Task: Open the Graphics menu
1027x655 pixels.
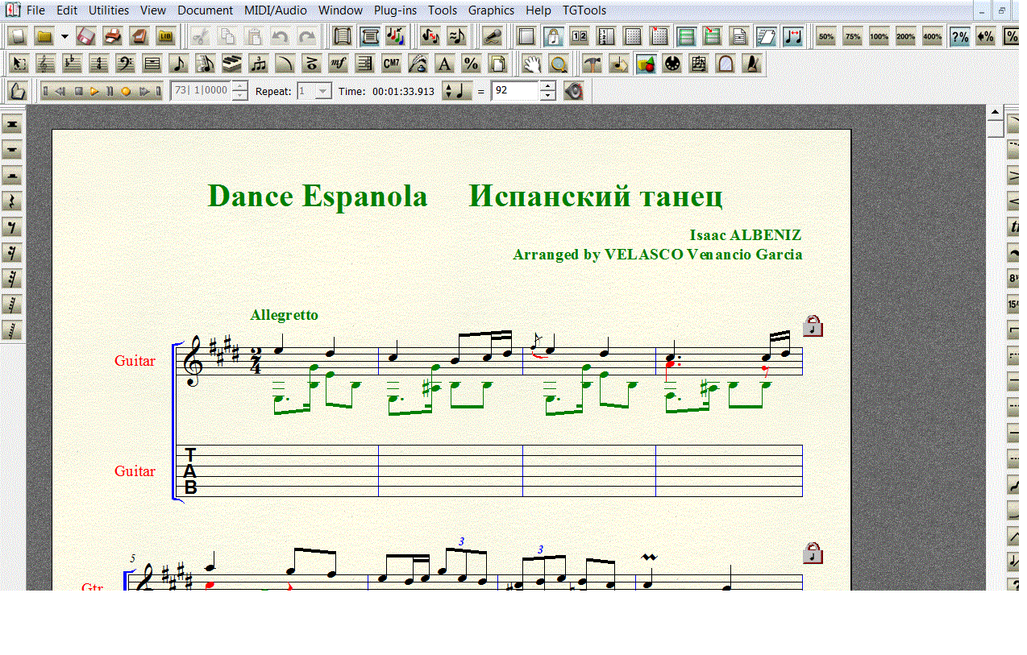Action: (x=491, y=10)
